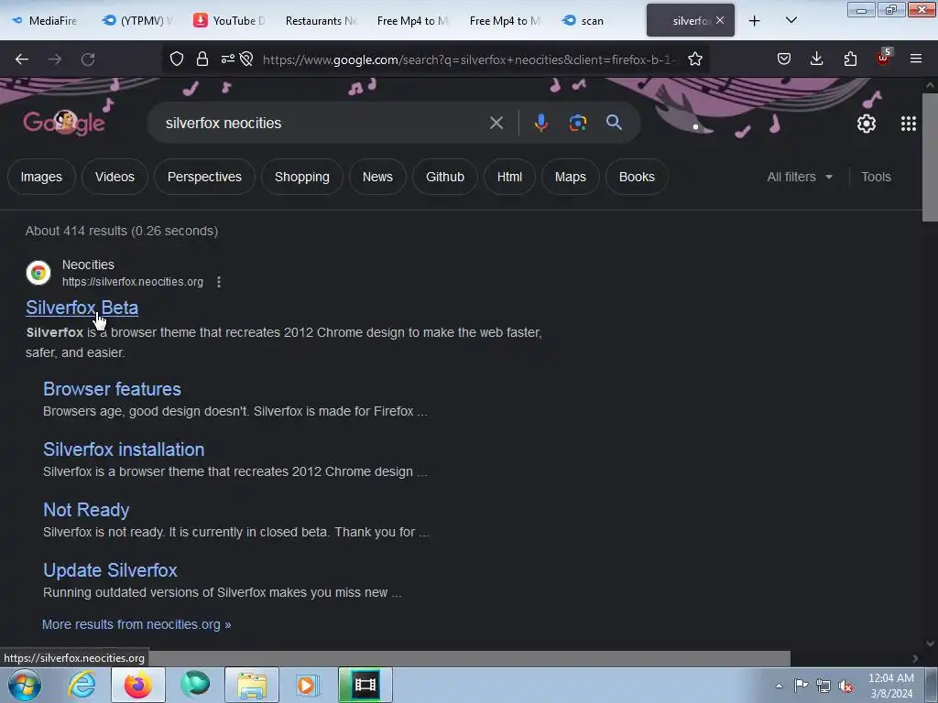
Task: Click the padlock site security icon
Action: 202,59
